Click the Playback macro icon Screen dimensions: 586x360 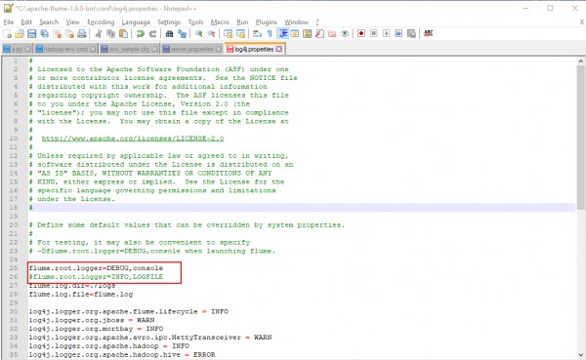[387, 33]
